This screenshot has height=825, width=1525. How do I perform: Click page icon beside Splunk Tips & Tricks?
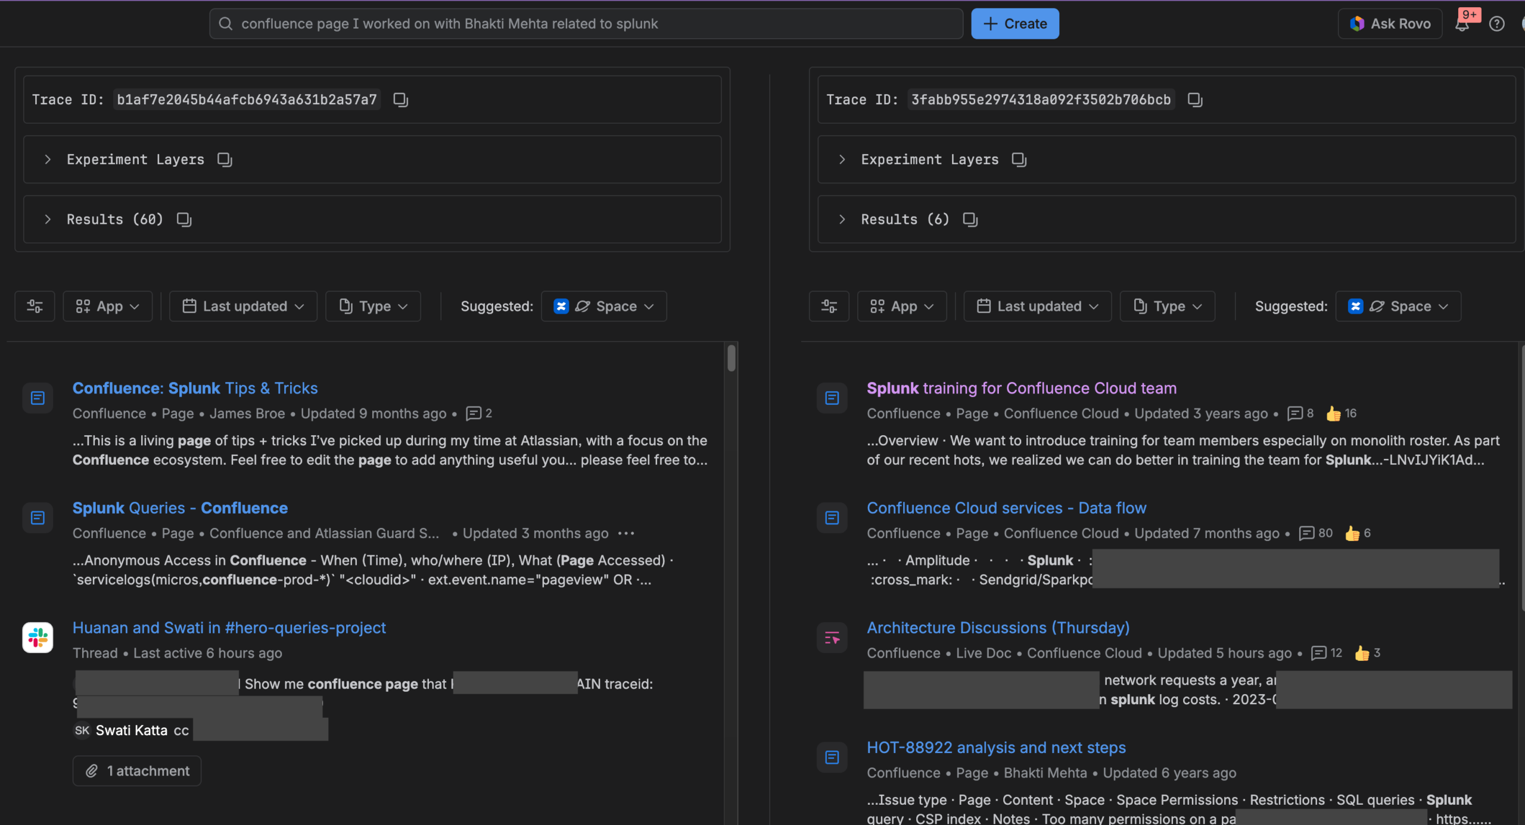point(38,398)
